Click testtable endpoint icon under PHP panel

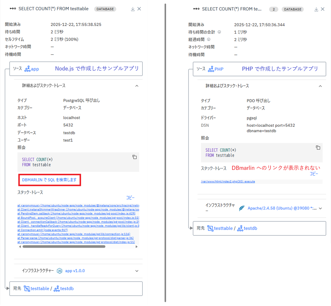pyautogui.click(x=210, y=228)
